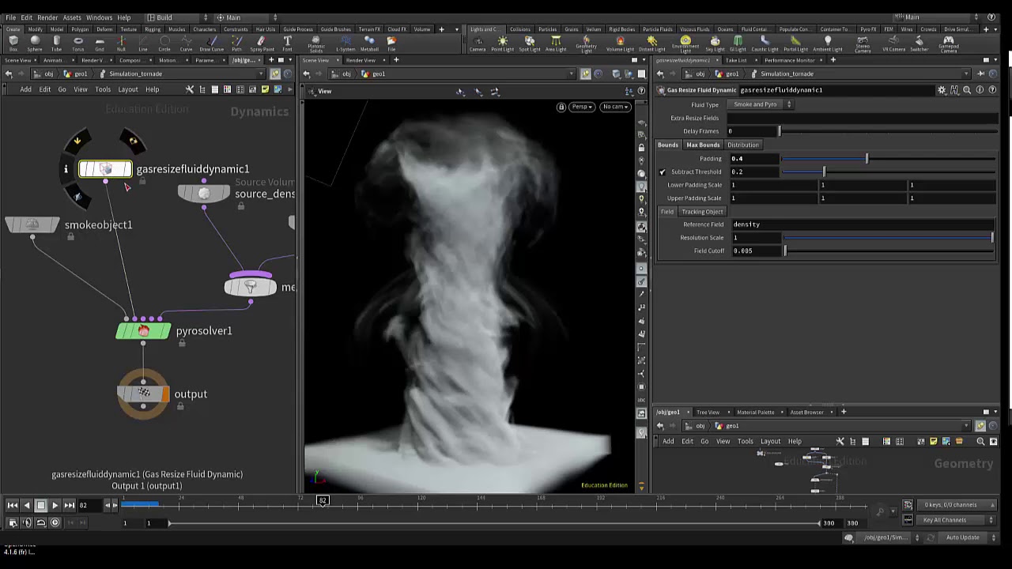
Task: Toggle the Subtract Threshold checkbox
Action: coord(663,171)
